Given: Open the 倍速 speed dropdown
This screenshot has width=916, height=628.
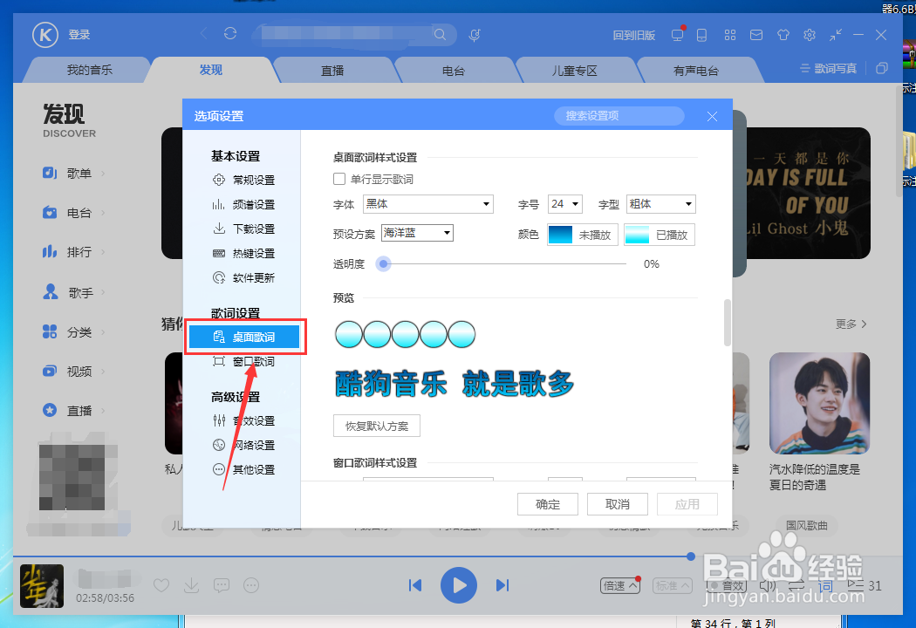Looking at the screenshot, I should point(619,585).
